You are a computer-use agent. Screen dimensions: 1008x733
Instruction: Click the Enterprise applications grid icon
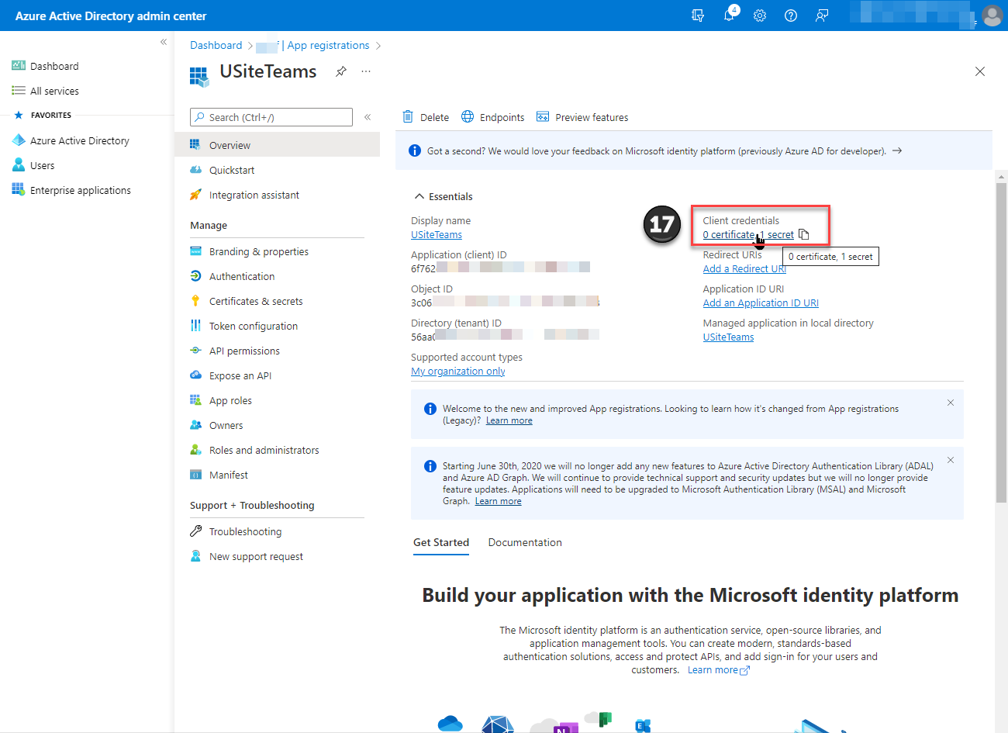coord(19,190)
